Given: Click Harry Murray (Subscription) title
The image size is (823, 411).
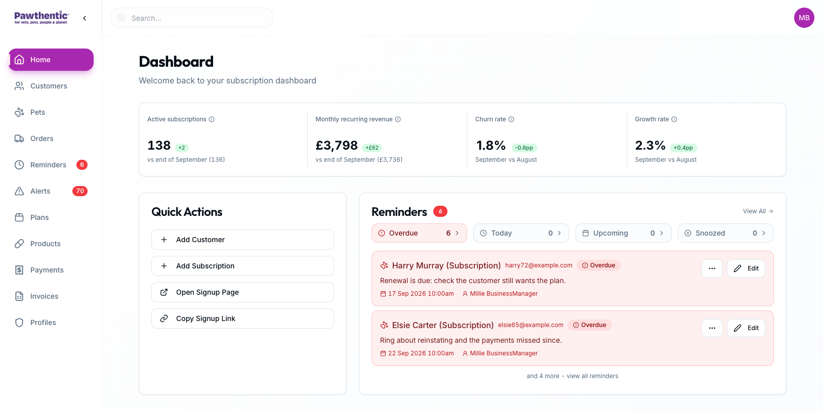Looking at the screenshot, I should (x=446, y=265).
